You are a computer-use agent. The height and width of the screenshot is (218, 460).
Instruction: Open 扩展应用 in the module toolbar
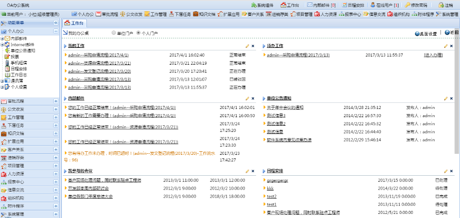click(228, 14)
